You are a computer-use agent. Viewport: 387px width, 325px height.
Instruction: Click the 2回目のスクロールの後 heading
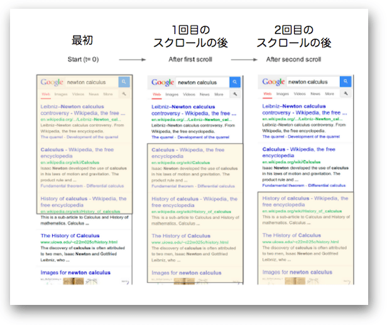pos(294,36)
